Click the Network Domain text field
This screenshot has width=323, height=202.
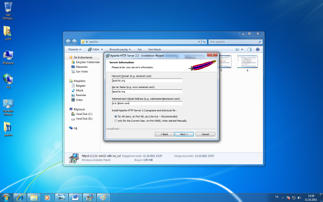click(147, 80)
